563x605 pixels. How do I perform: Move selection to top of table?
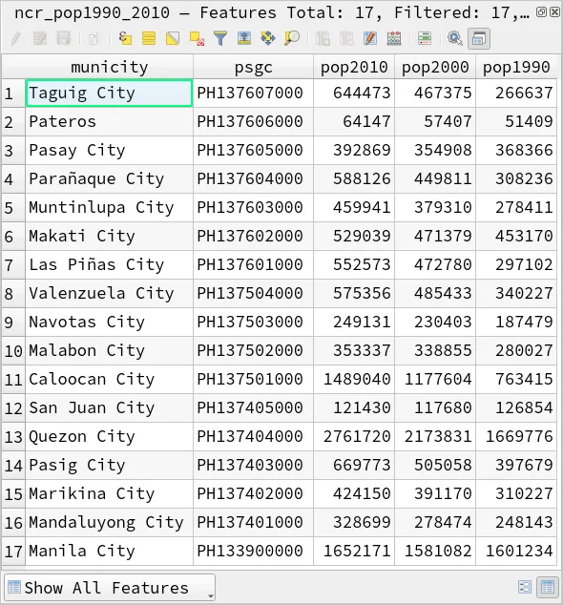click(x=244, y=38)
